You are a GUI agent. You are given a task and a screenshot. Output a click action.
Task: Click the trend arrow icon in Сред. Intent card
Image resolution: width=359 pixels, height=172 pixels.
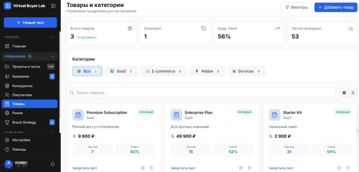(x=277, y=28)
